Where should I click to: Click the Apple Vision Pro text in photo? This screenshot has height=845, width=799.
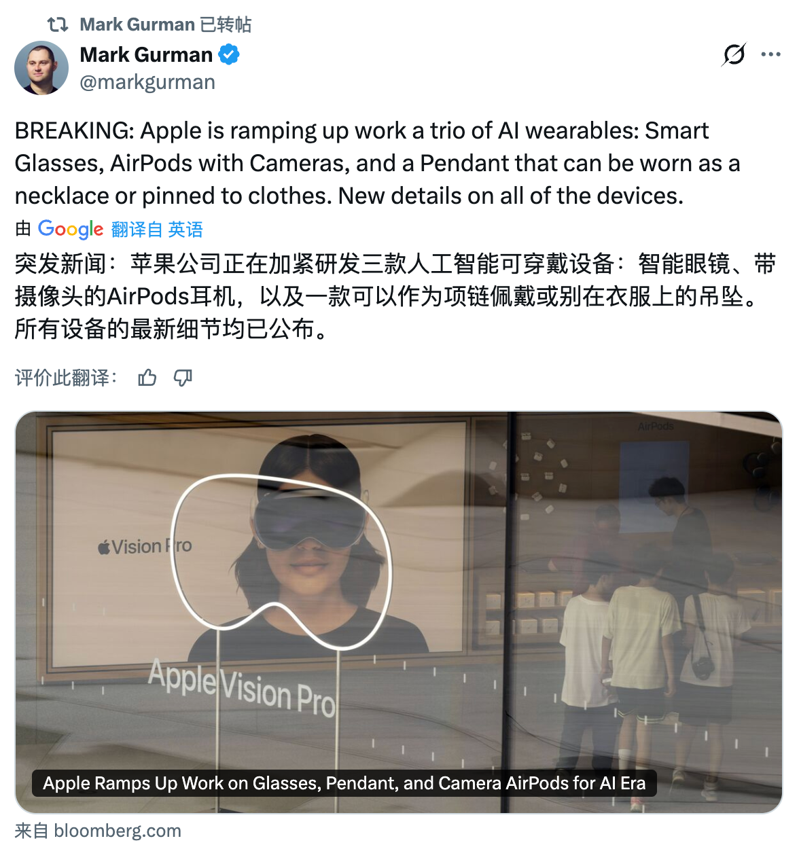pos(243,687)
